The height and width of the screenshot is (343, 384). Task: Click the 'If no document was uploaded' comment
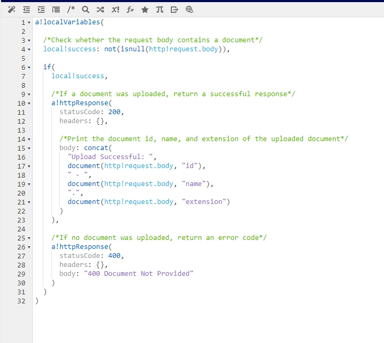pyautogui.click(x=159, y=237)
